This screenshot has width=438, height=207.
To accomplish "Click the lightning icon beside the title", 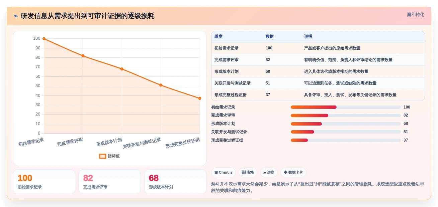I will coord(16,16).
